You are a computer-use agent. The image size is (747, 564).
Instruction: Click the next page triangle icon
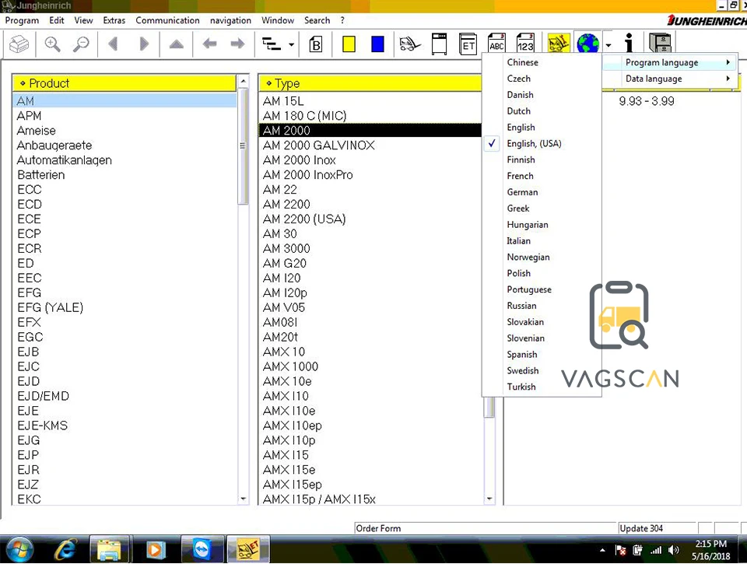point(144,44)
